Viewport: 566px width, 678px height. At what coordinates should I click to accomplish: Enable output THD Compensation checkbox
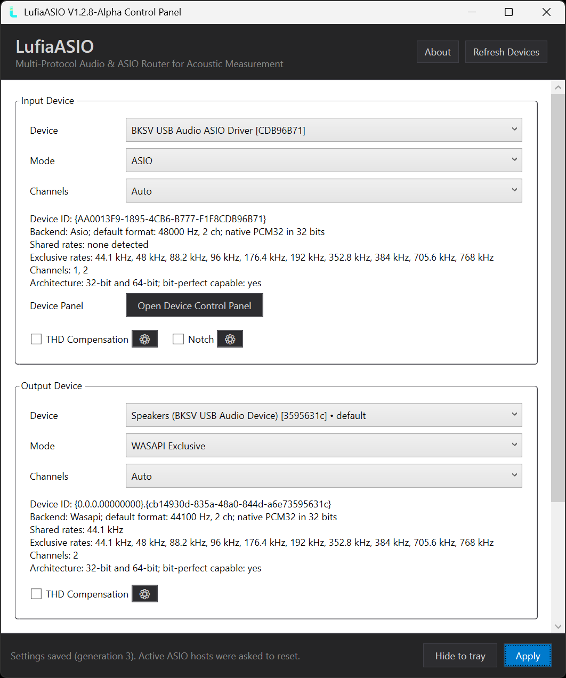[x=36, y=594]
